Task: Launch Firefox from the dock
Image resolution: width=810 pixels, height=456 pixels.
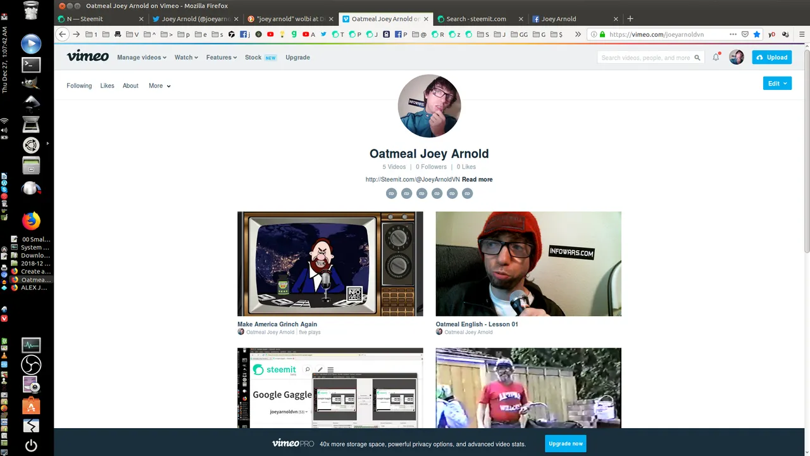Action: 31,220
